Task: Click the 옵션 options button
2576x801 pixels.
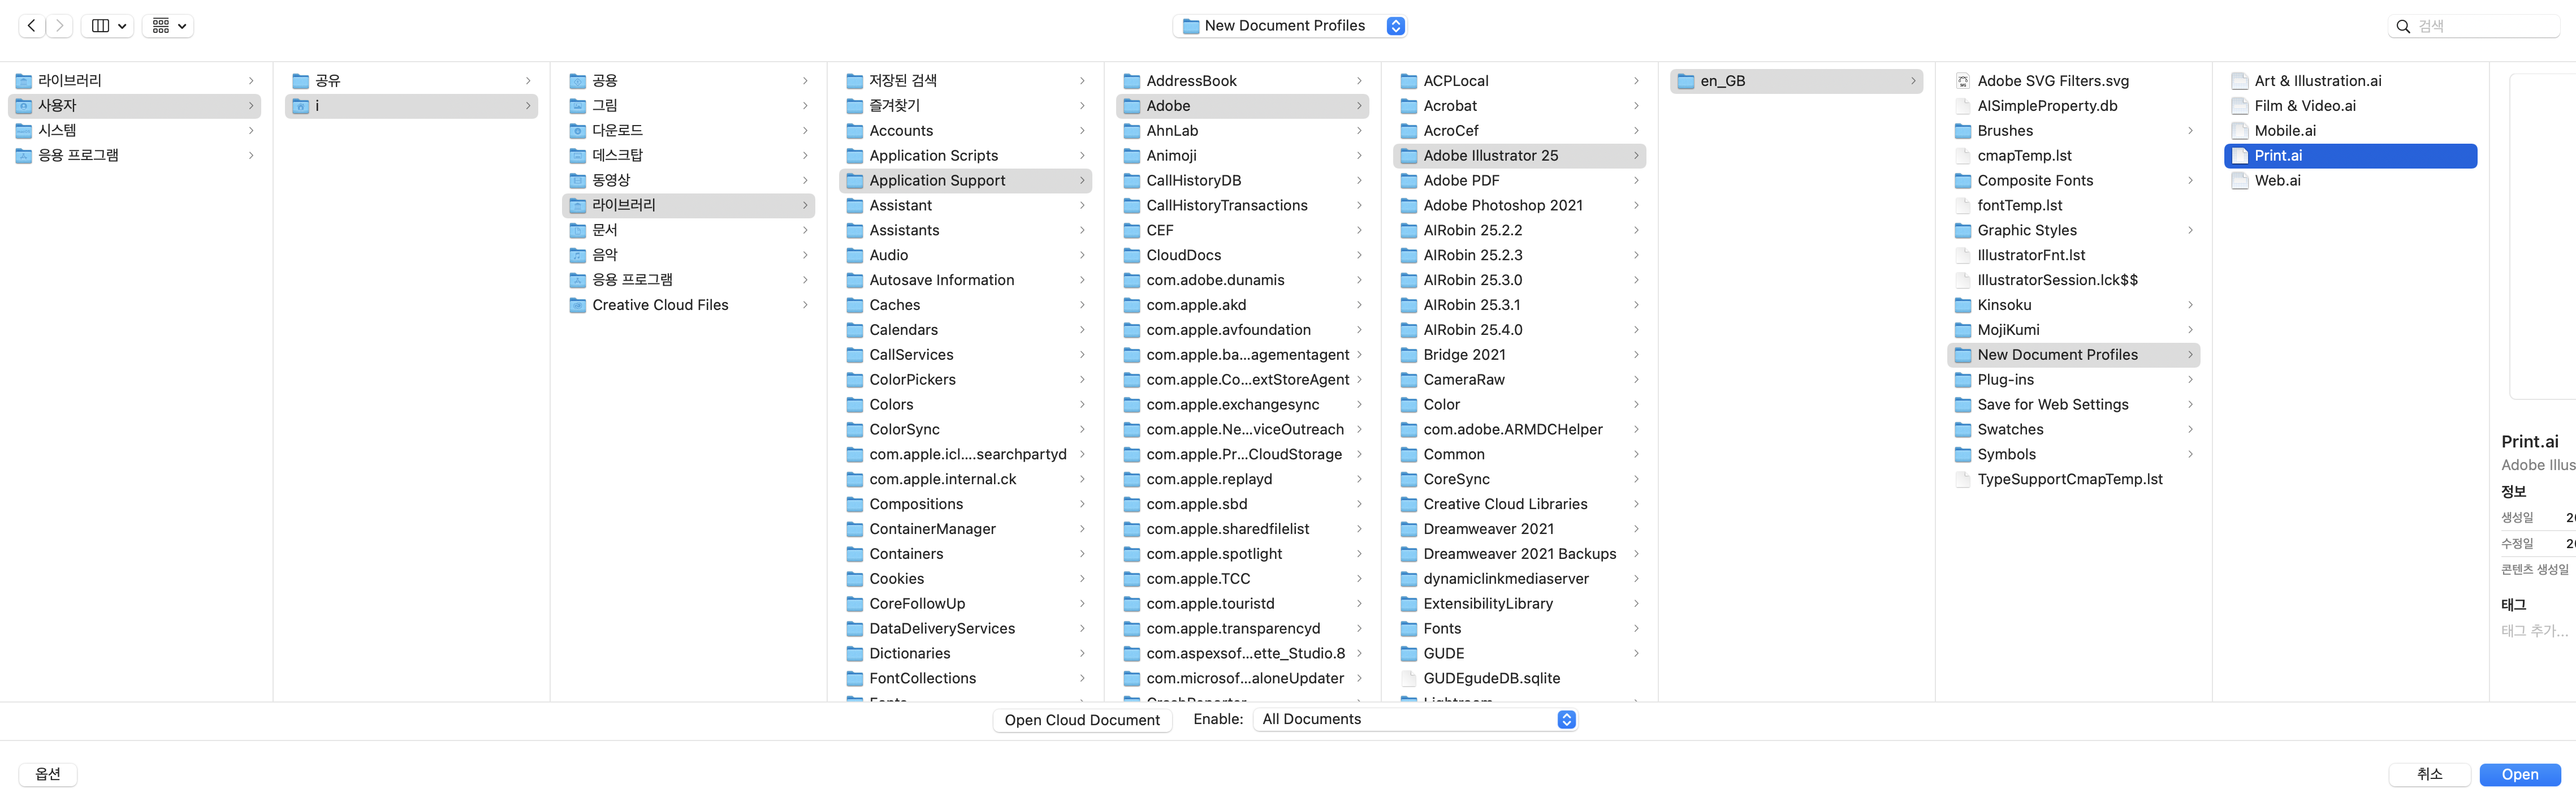Action: point(48,775)
